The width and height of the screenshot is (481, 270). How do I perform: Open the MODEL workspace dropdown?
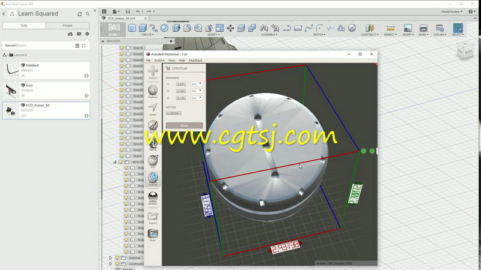click(x=114, y=30)
